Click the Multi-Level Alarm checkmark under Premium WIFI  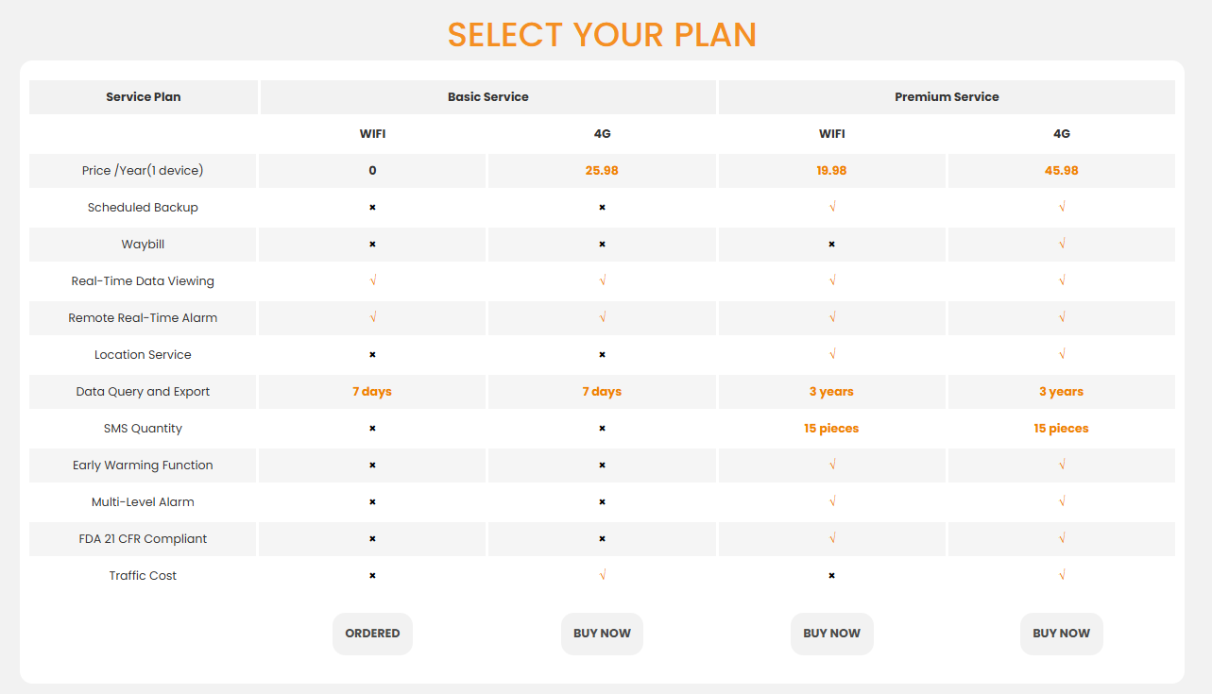[x=832, y=501]
